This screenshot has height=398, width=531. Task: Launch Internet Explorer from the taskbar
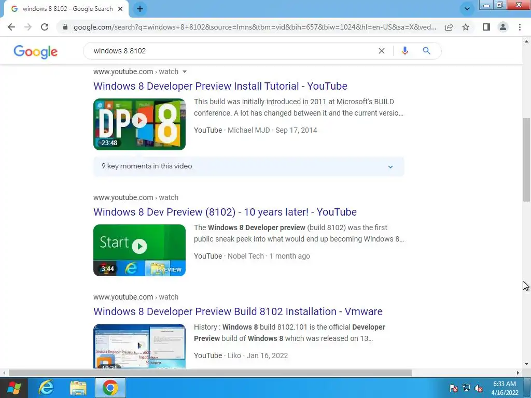click(46, 388)
